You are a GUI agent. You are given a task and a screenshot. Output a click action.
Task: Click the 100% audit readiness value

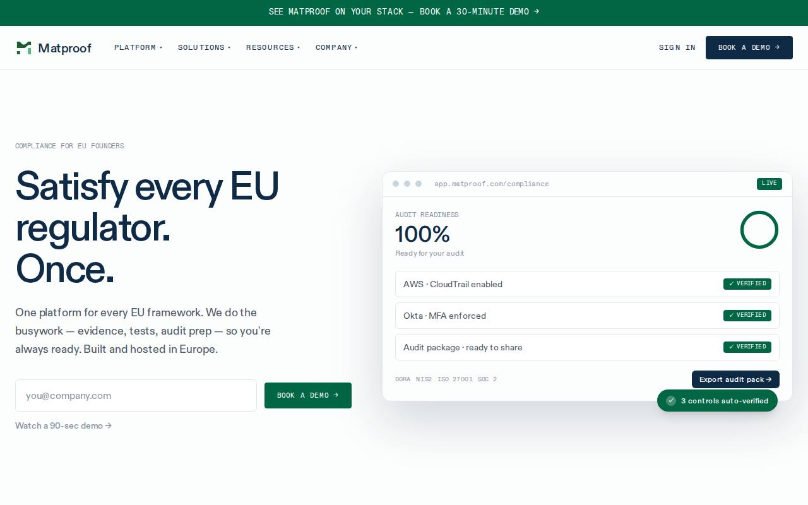422,234
